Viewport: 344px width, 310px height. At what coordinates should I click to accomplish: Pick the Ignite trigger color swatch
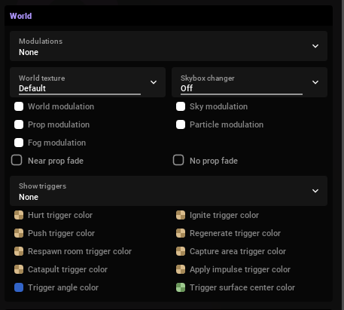click(181, 215)
